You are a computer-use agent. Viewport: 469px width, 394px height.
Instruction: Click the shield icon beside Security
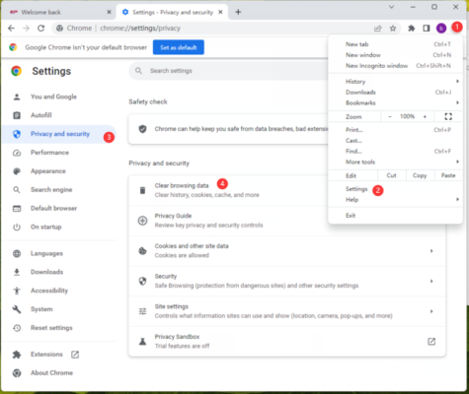[x=142, y=281]
